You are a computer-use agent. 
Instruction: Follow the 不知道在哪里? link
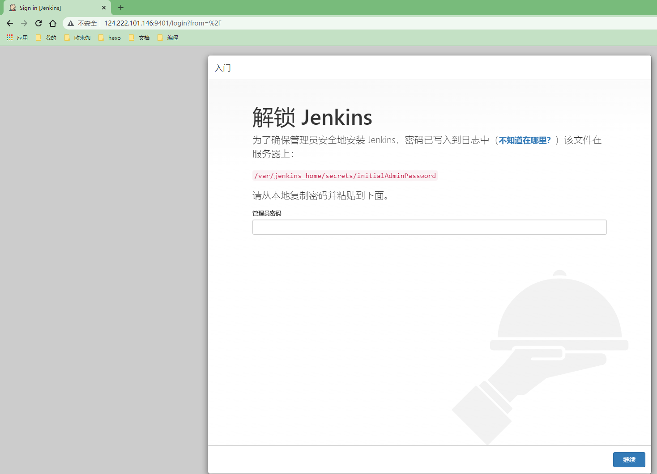click(x=525, y=140)
